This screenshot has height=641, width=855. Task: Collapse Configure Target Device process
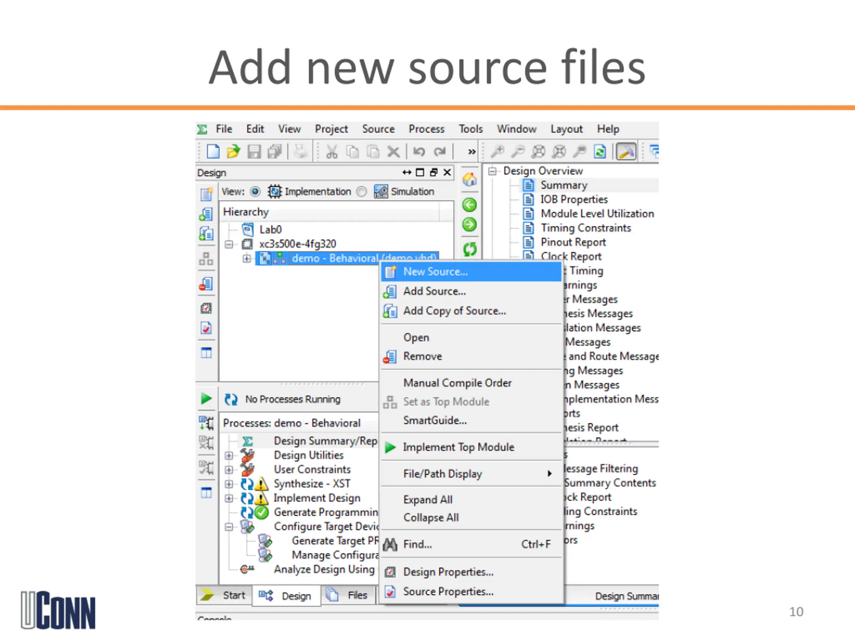[229, 527]
